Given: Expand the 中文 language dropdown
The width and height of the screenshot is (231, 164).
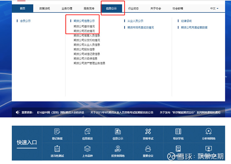Looking at the screenshot, I should (214, 8).
